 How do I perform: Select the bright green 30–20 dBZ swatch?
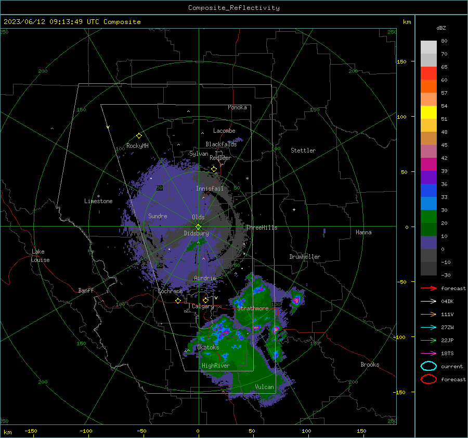(x=428, y=216)
